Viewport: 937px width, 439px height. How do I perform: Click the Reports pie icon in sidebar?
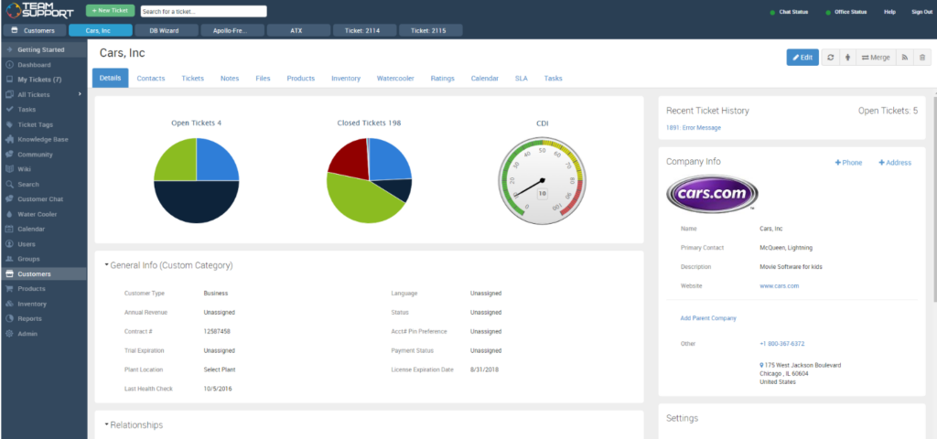pyautogui.click(x=9, y=319)
